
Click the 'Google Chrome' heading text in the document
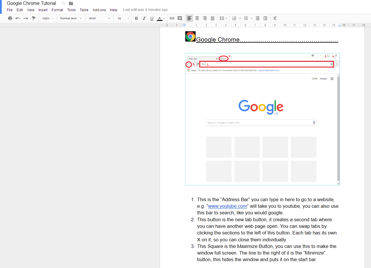218,40
